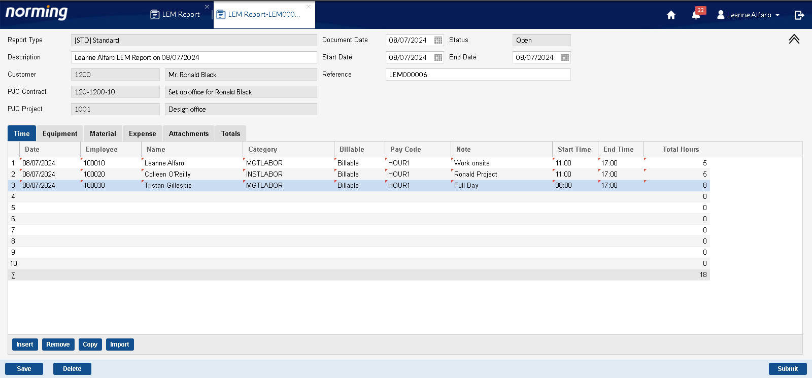This screenshot has height=378, width=812.
Task: Click PJC Contract field 120-1200-10
Action: (115, 92)
